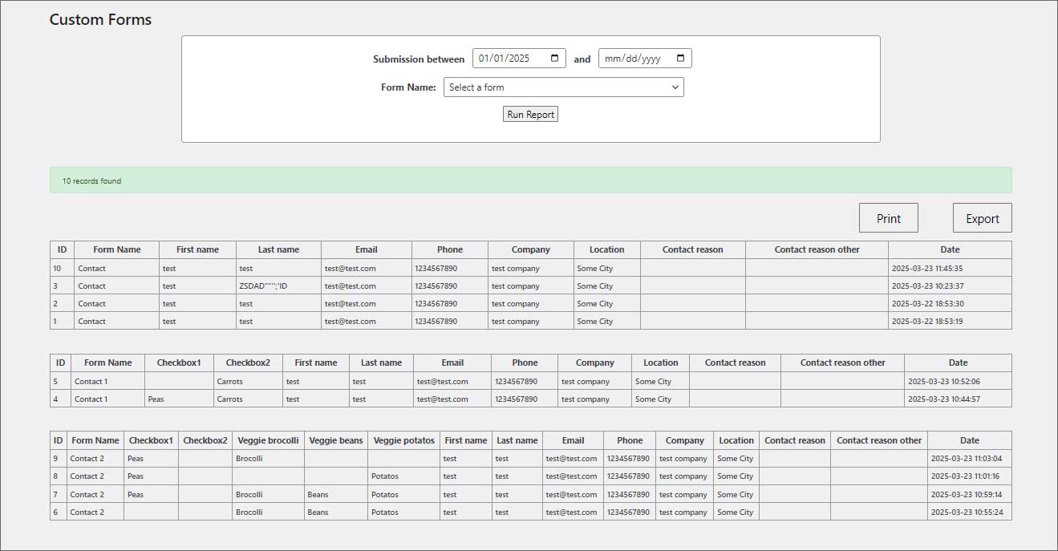Select the Email column header in first table
The height and width of the screenshot is (551, 1058).
click(366, 249)
